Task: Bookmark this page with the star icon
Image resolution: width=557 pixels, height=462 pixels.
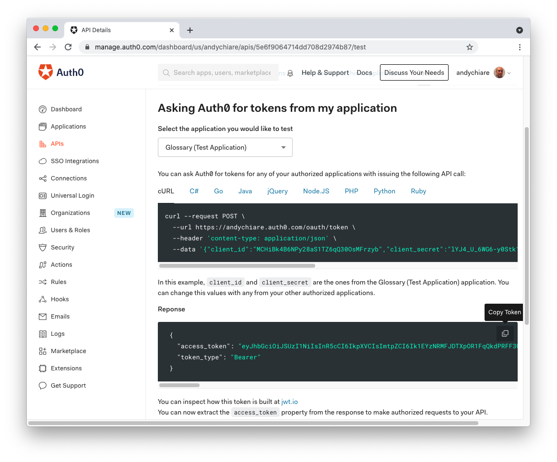Action: (x=469, y=47)
